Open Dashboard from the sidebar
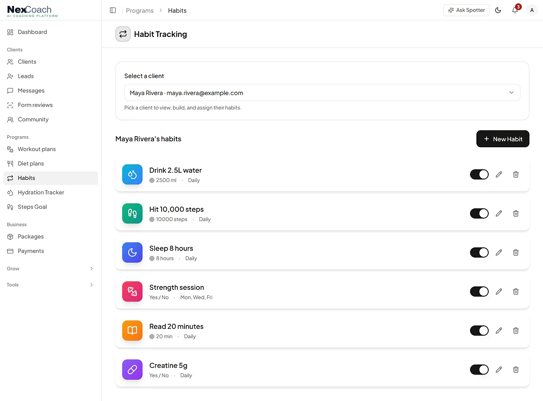 coord(50,32)
